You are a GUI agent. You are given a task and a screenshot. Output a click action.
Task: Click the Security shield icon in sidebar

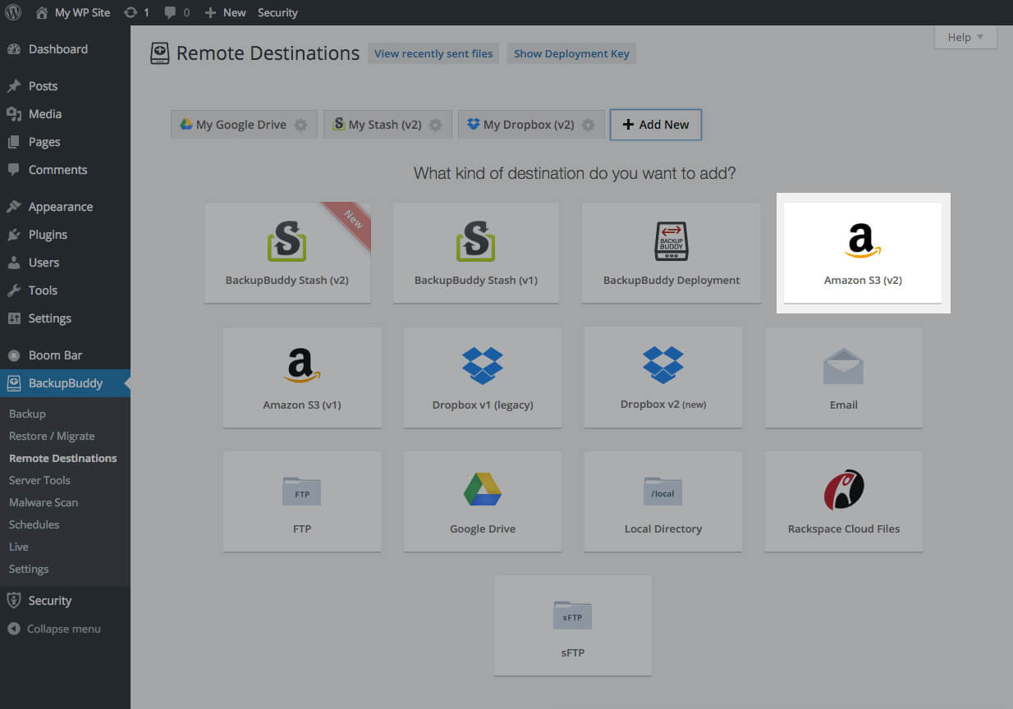pyautogui.click(x=14, y=601)
